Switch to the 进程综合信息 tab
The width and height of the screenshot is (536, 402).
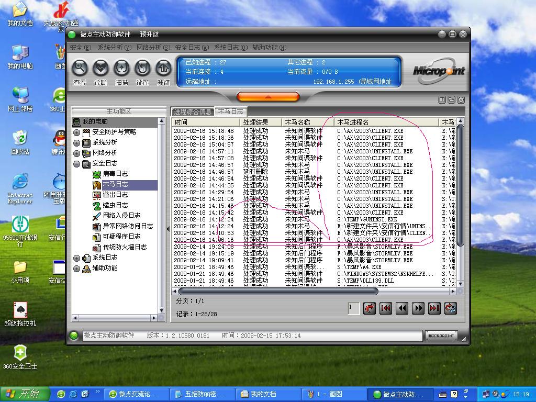(193, 112)
